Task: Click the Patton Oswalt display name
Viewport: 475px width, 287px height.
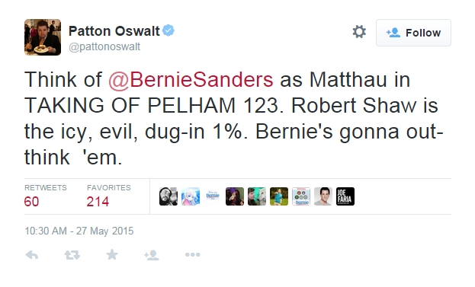Action: coord(114,31)
